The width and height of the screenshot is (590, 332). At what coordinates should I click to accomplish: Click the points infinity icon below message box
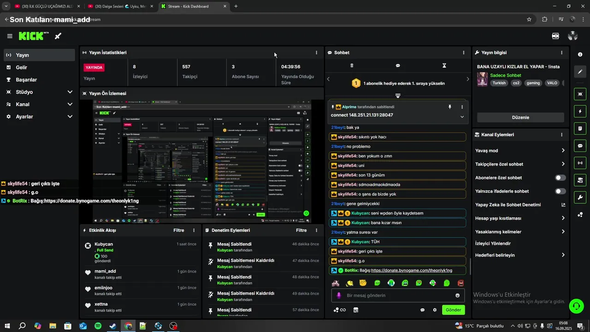340,310
